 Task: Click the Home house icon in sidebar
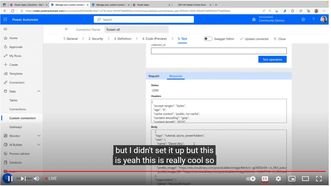6,38
